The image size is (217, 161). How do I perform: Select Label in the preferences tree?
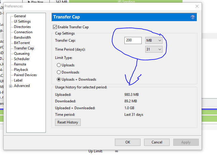point(18,80)
